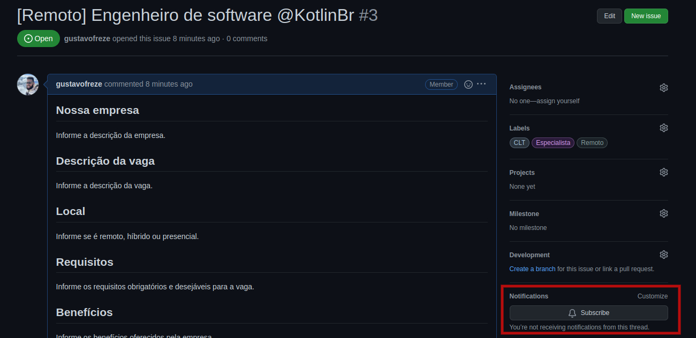Select the Especialista label
This screenshot has height=338, width=696.
553,143
